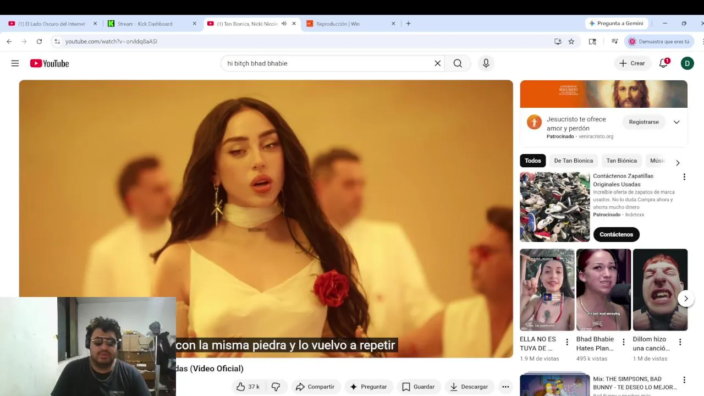Screen dimensions: 704x396
Task: Clear the search box with the X
Action: (x=438, y=63)
